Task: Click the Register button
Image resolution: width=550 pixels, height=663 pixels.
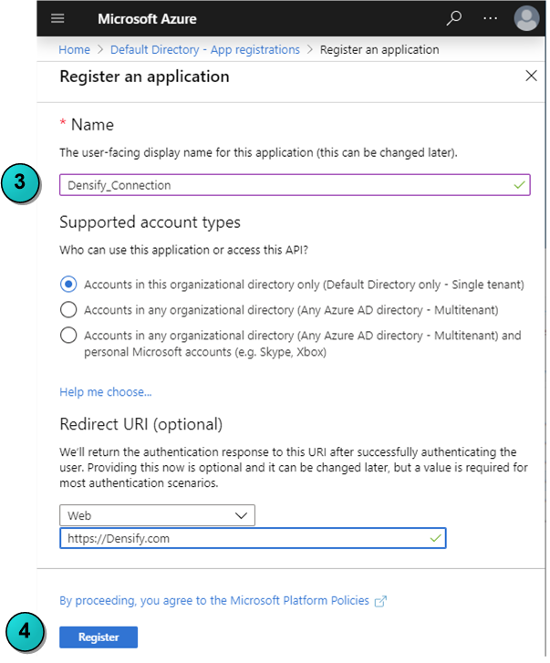Action: (99, 637)
